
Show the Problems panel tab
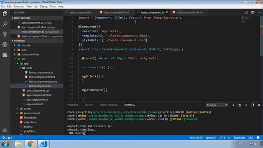73,105
